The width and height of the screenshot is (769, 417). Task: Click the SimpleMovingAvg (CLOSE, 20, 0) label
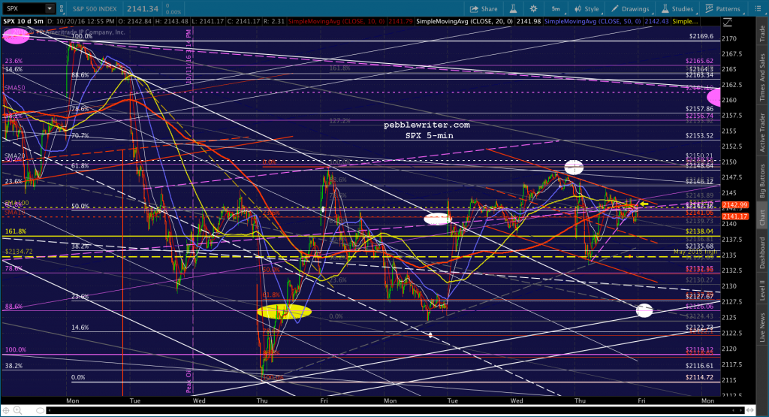click(464, 22)
